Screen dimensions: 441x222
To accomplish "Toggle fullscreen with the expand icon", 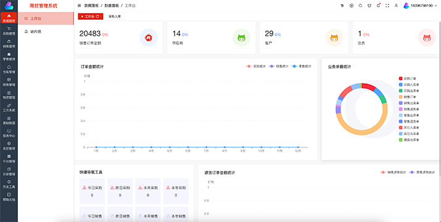I will click(x=387, y=6).
